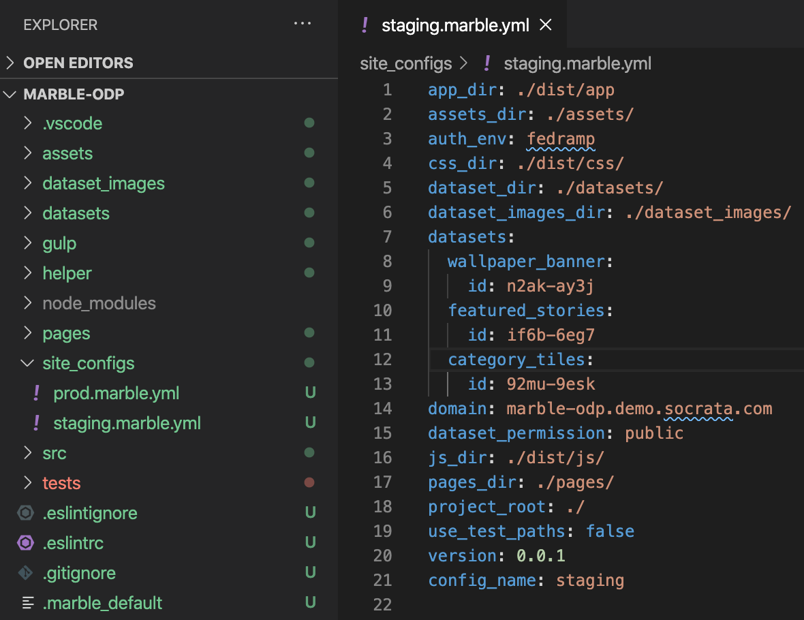The width and height of the screenshot is (804, 620).
Task: Click line number 1 in the gutter
Action: (x=387, y=90)
